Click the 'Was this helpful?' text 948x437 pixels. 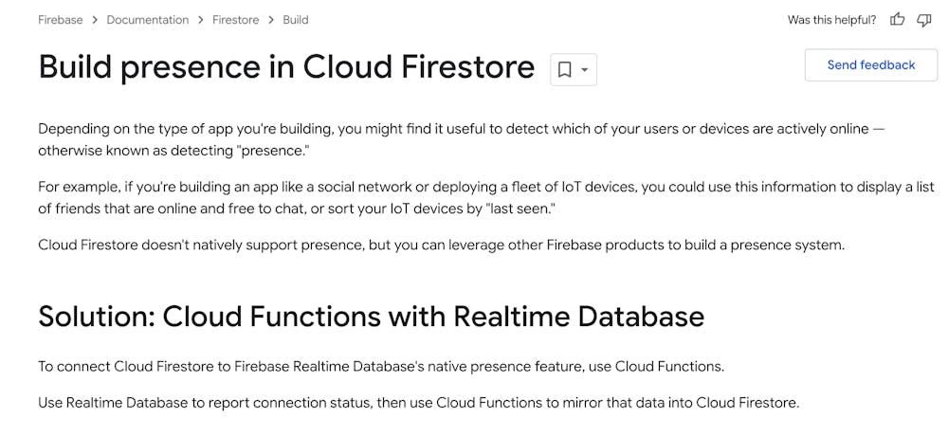[x=832, y=20]
